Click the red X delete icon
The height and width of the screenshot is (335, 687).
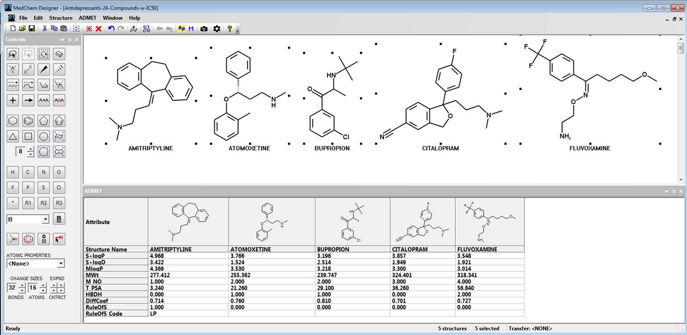pyautogui.click(x=98, y=29)
